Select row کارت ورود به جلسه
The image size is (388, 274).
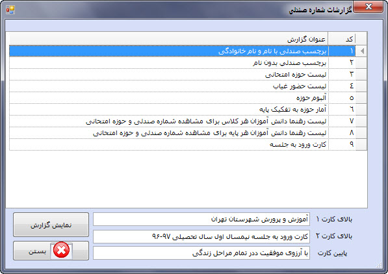[183, 144]
